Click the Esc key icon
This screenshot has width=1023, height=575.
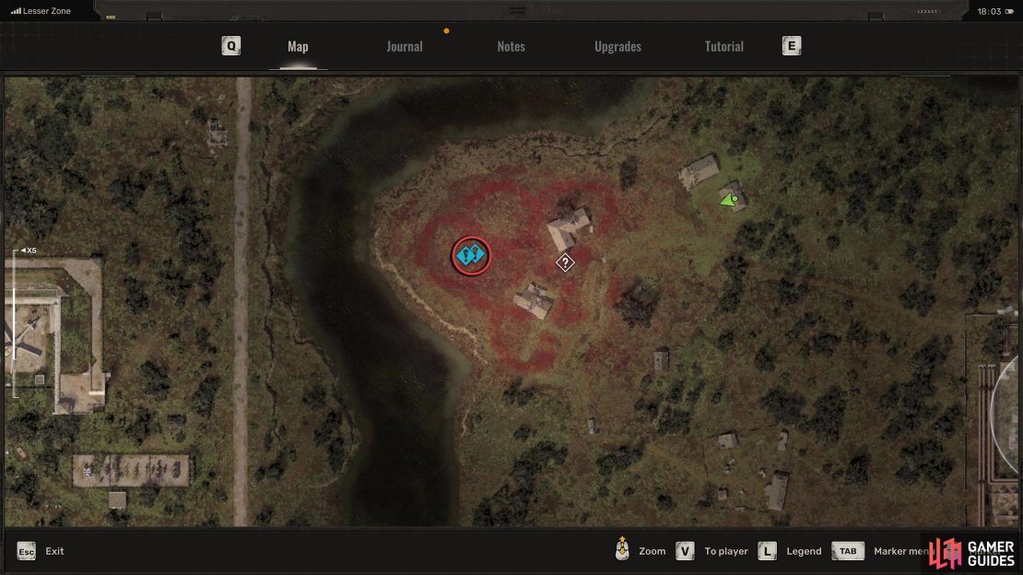[26, 551]
